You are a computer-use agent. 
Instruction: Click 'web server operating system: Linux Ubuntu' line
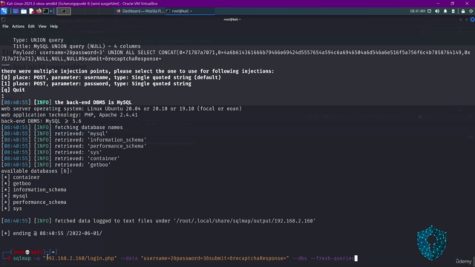(x=122, y=109)
